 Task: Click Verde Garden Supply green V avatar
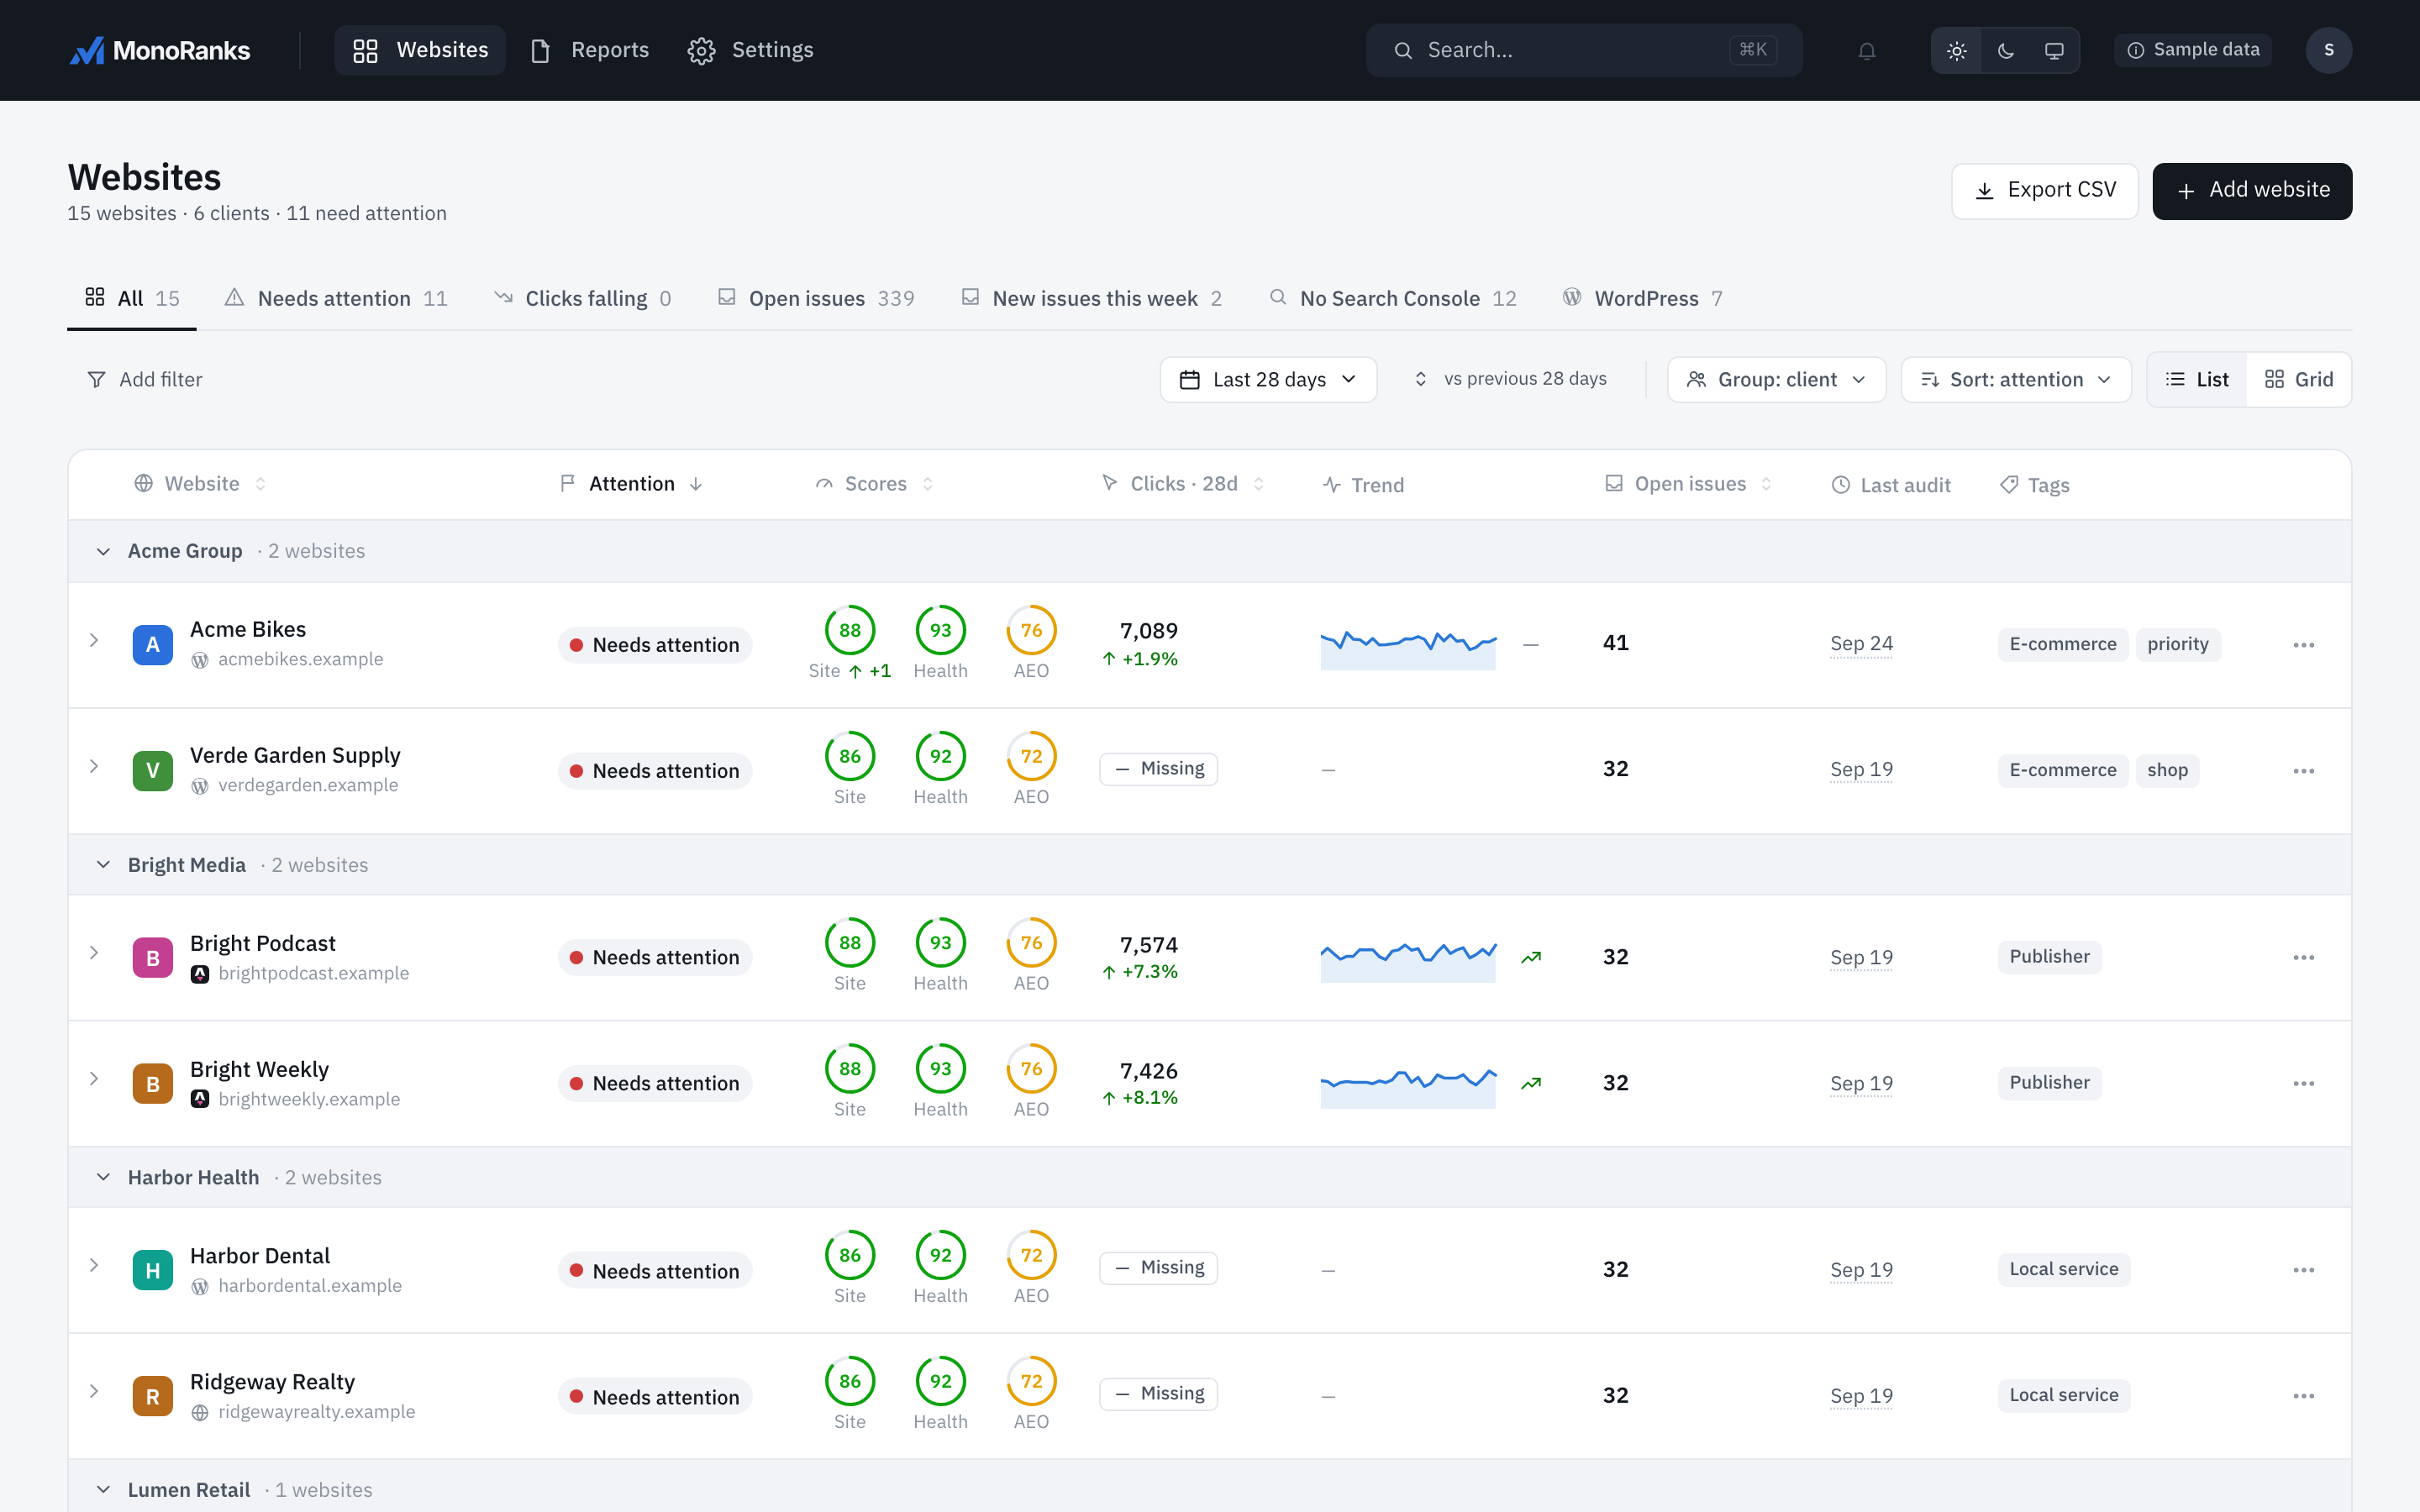pos(153,771)
